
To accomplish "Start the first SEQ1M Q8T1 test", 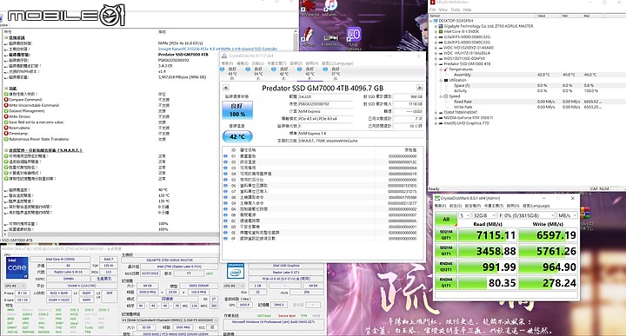I will pos(445,234).
